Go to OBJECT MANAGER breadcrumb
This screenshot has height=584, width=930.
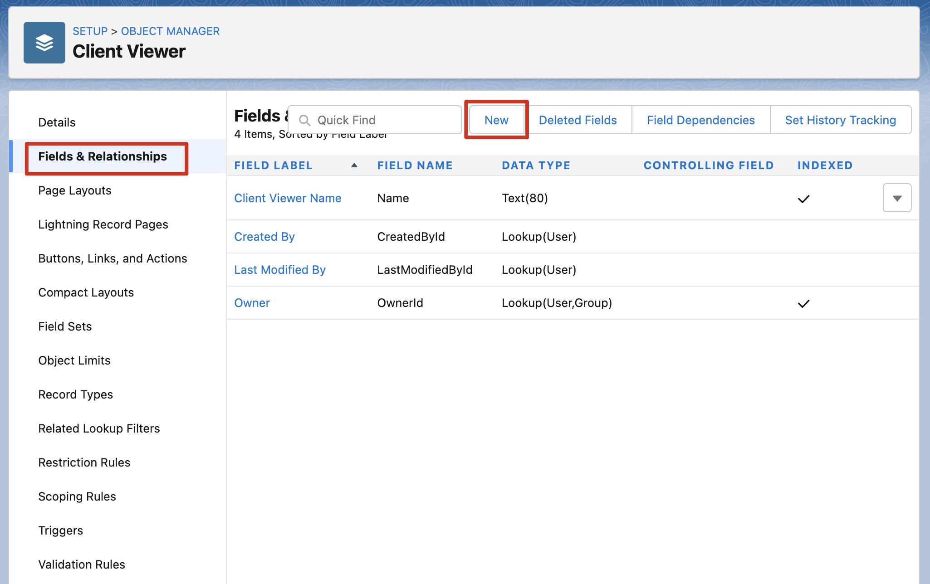170,31
